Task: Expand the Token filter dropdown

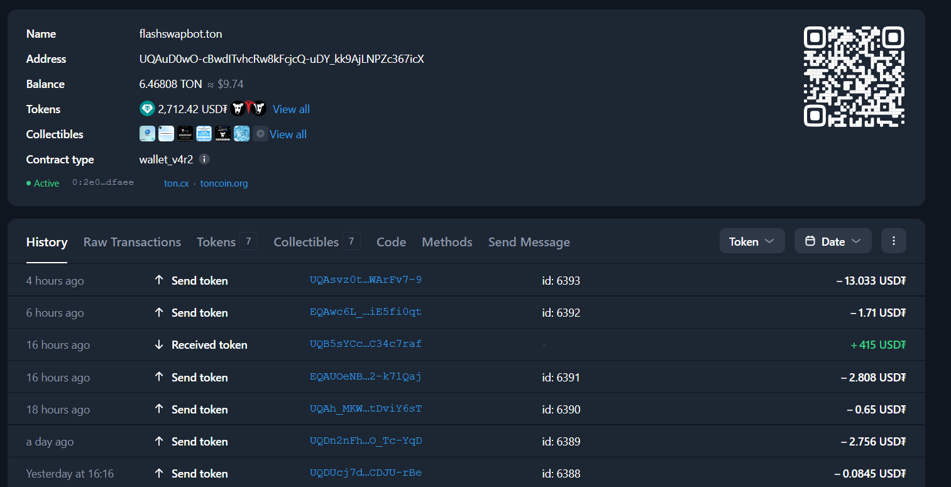Action: coord(752,241)
